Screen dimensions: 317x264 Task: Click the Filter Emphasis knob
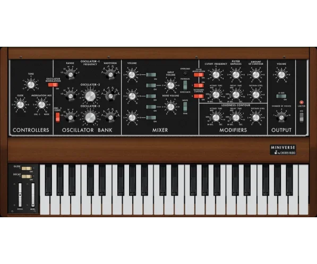click(236, 75)
